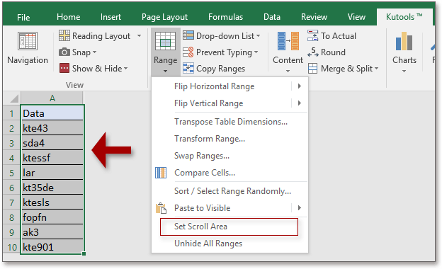Viewport: 442px width, 269px height.
Task: Click the select-all corner triangle
Action: tap(14, 98)
